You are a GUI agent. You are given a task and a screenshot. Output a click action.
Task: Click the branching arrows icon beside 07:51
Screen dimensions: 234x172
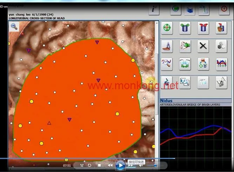(x=82, y=165)
